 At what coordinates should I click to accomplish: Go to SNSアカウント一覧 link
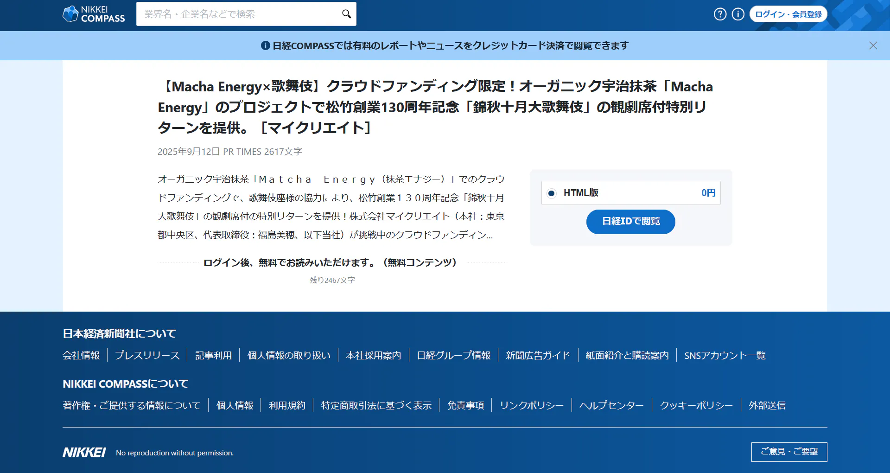pyautogui.click(x=725, y=356)
